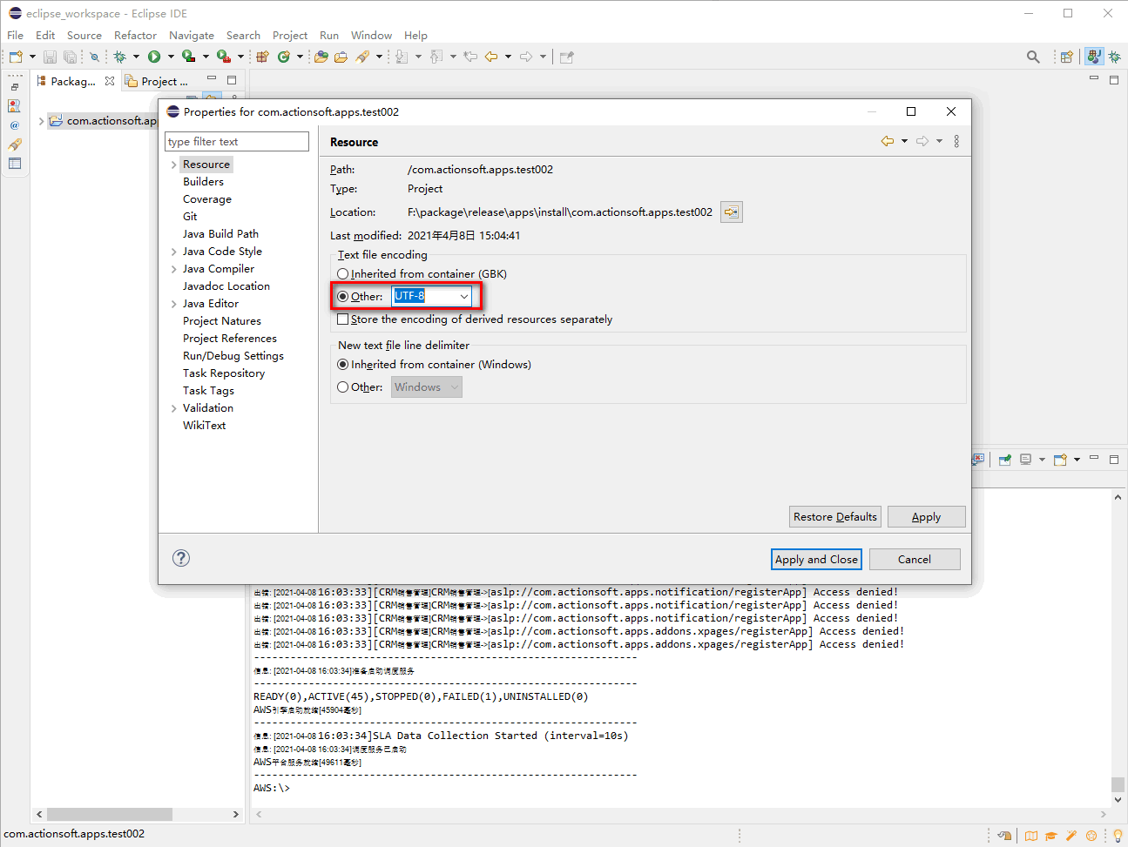
Task: Select Other radio under line delimiter
Action: pos(343,387)
